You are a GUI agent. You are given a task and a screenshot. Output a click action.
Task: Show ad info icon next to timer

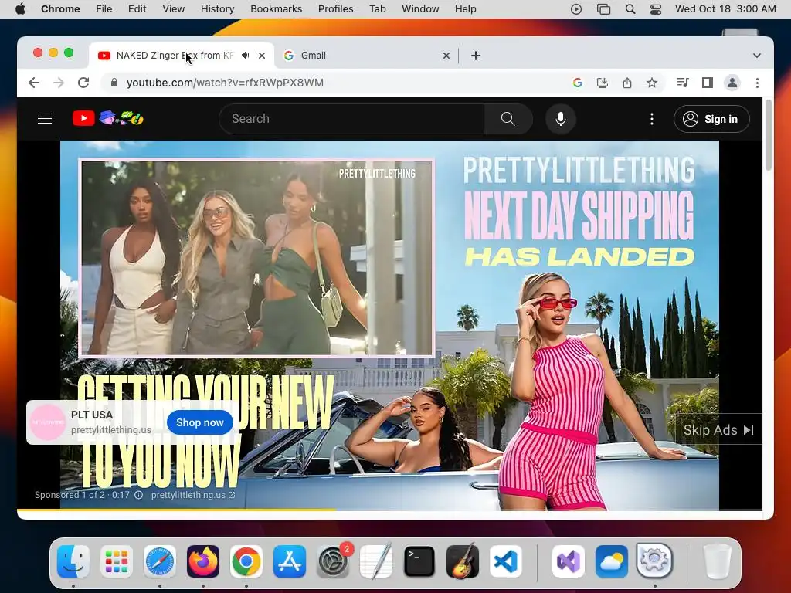pos(138,495)
